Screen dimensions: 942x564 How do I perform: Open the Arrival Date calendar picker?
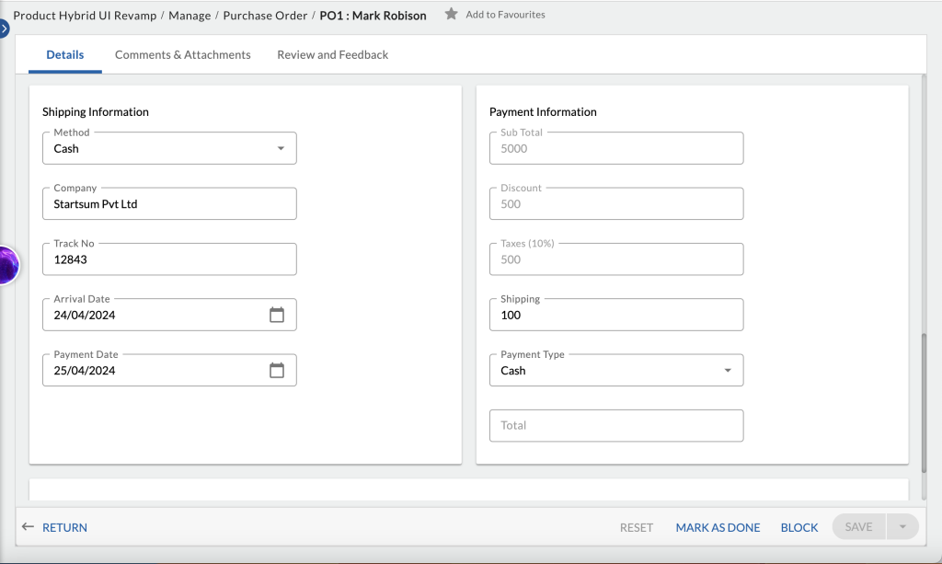(277, 314)
